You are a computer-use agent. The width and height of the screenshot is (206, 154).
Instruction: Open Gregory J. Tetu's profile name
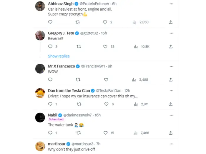pyautogui.click(x=61, y=33)
